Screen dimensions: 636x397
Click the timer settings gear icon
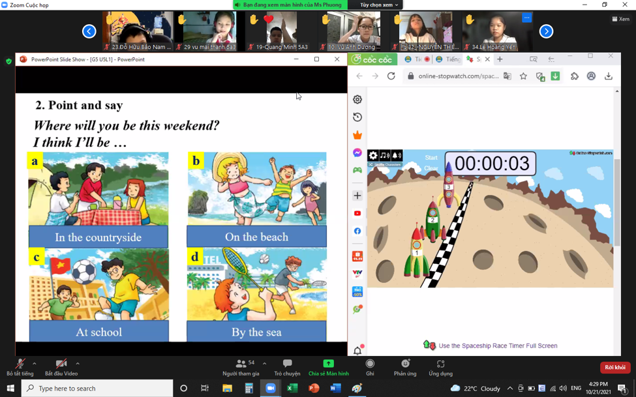[373, 155]
